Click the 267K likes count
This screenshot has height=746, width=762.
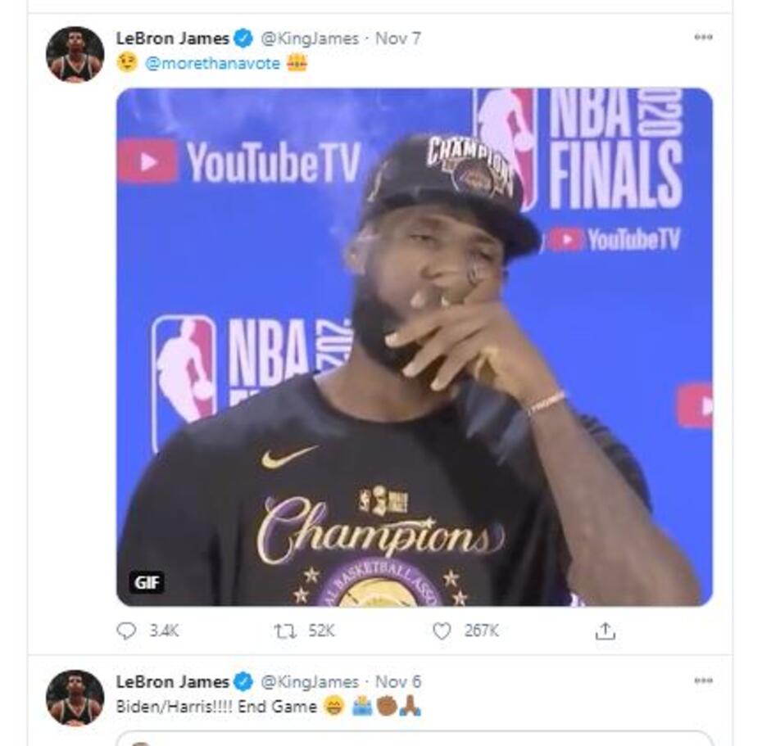coord(479,629)
